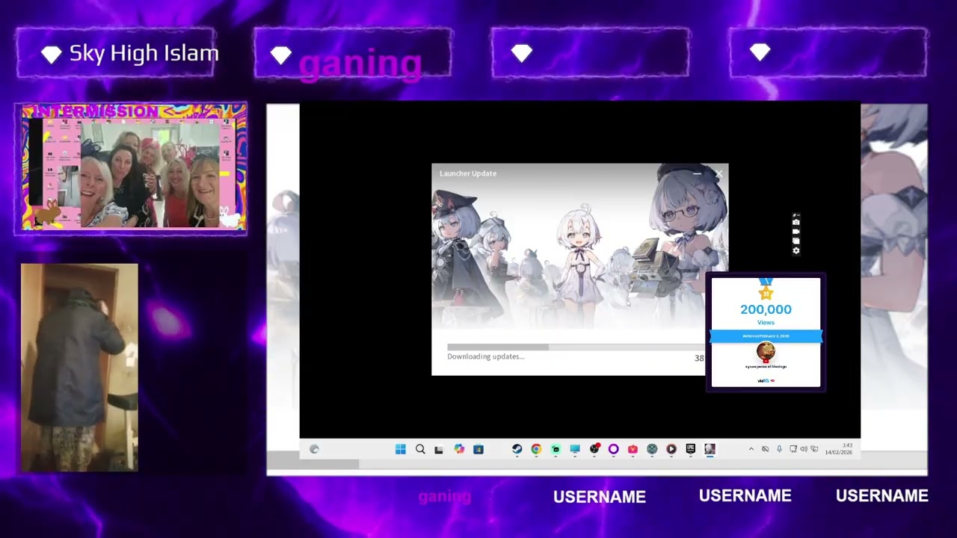Show hidden system tray icons
Screen dimensions: 957x538
(x=751, y=449)
